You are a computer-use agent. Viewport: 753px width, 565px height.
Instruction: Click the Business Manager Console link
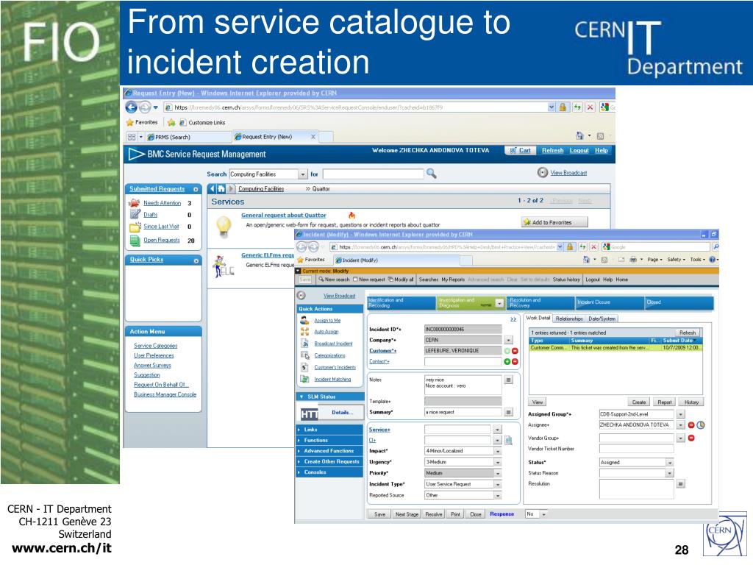[165, 394]
